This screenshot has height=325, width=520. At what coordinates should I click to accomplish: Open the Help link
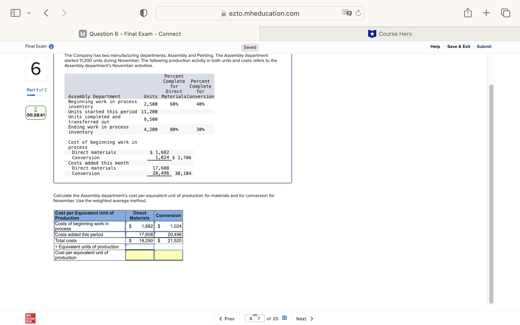click(435, 46)
